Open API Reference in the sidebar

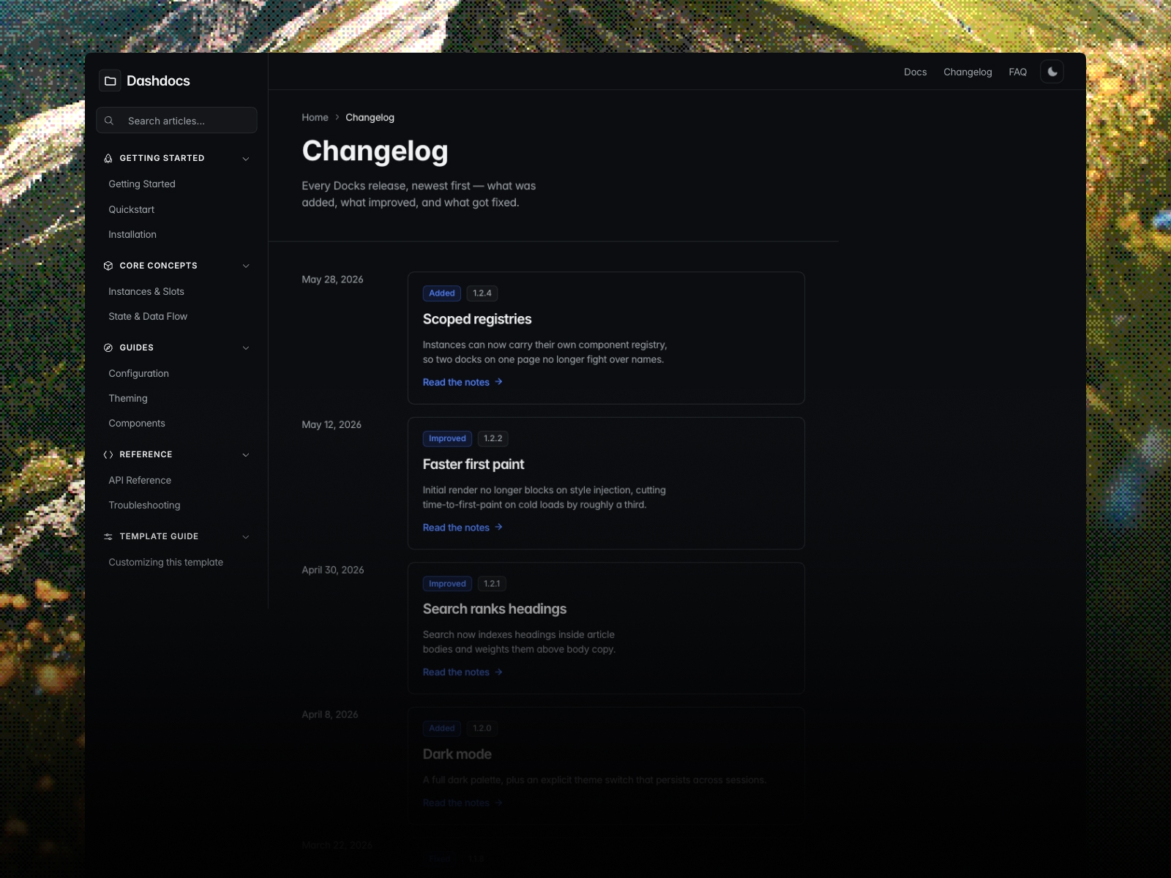(140, 480)
